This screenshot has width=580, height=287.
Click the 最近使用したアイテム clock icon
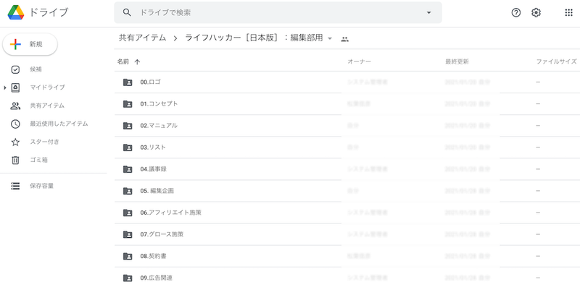15,124
